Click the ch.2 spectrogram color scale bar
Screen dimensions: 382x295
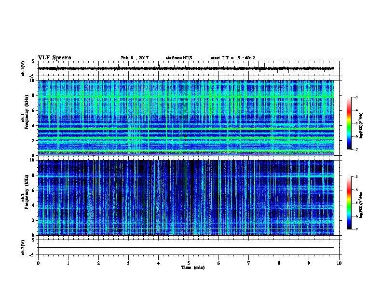349,203
